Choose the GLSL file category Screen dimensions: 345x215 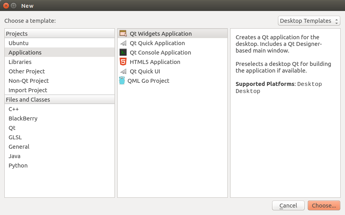pyautogui.click(x=15, y=137)
